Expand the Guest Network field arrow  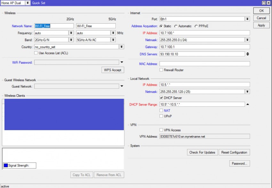(122, 86)
